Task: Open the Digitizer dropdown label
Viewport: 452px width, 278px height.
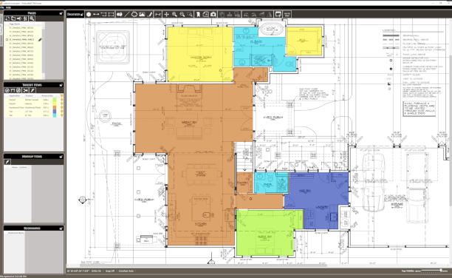Action: pos(75,14)
